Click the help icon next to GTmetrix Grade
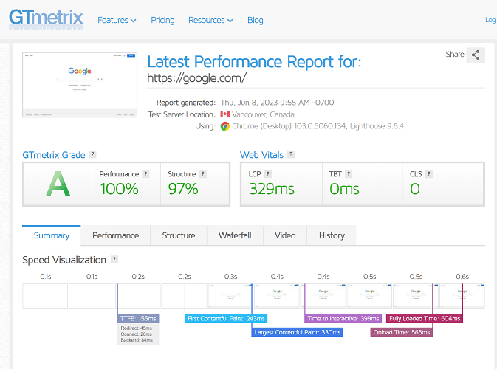 (x=92, y=154)
